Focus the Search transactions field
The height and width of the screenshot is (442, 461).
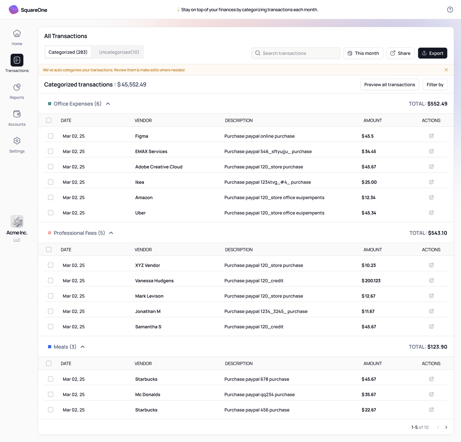(x=296, y=53)
